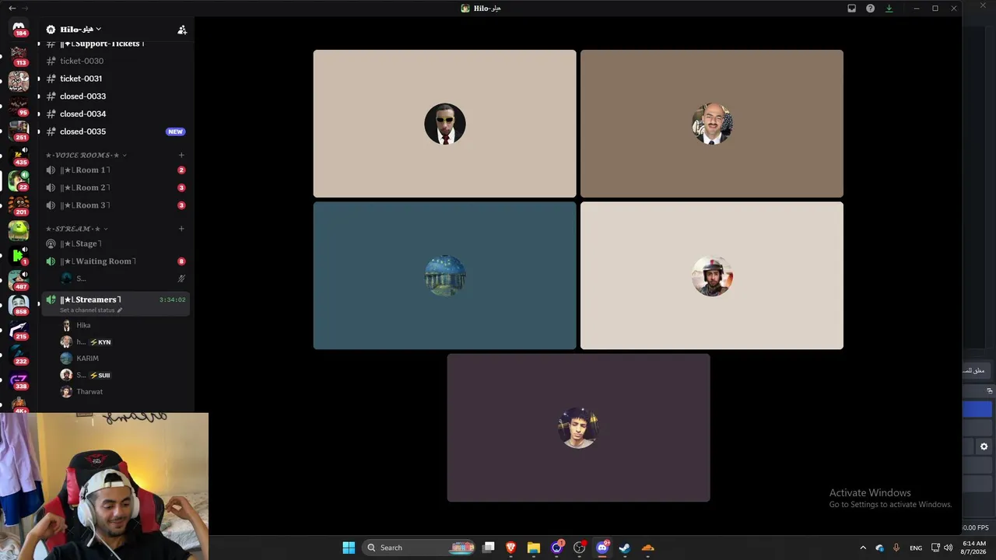Image resolution: width=996 pixels, height=560 pixels.
Task: Join the Room 3 voice channel
Action: click(116, 205)
